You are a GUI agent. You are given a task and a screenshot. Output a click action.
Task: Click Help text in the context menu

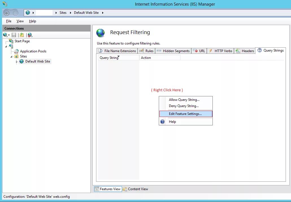click(x=172, y=122)
